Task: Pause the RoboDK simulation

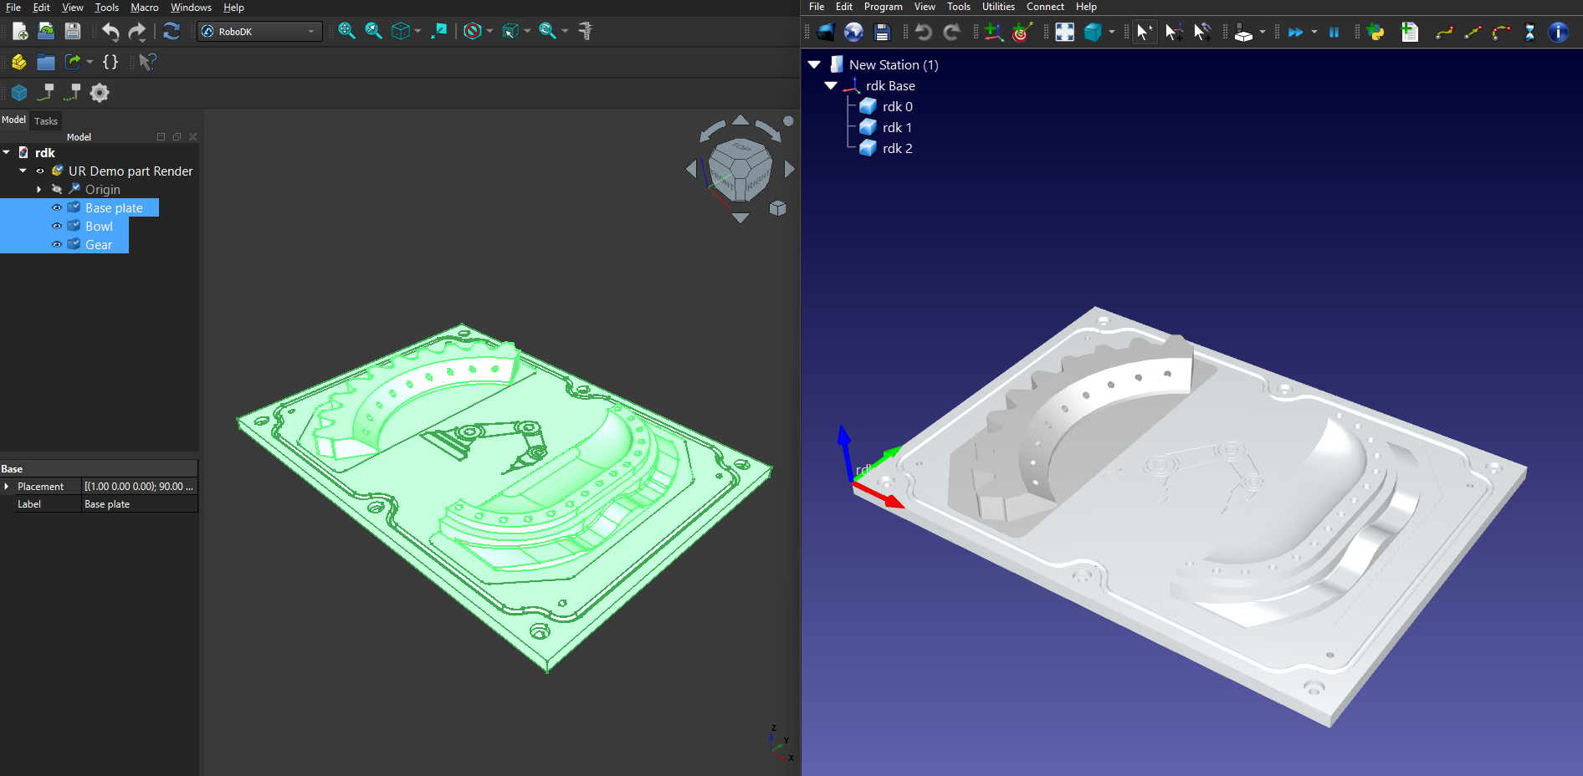Action: click(x=1335, y=33)
